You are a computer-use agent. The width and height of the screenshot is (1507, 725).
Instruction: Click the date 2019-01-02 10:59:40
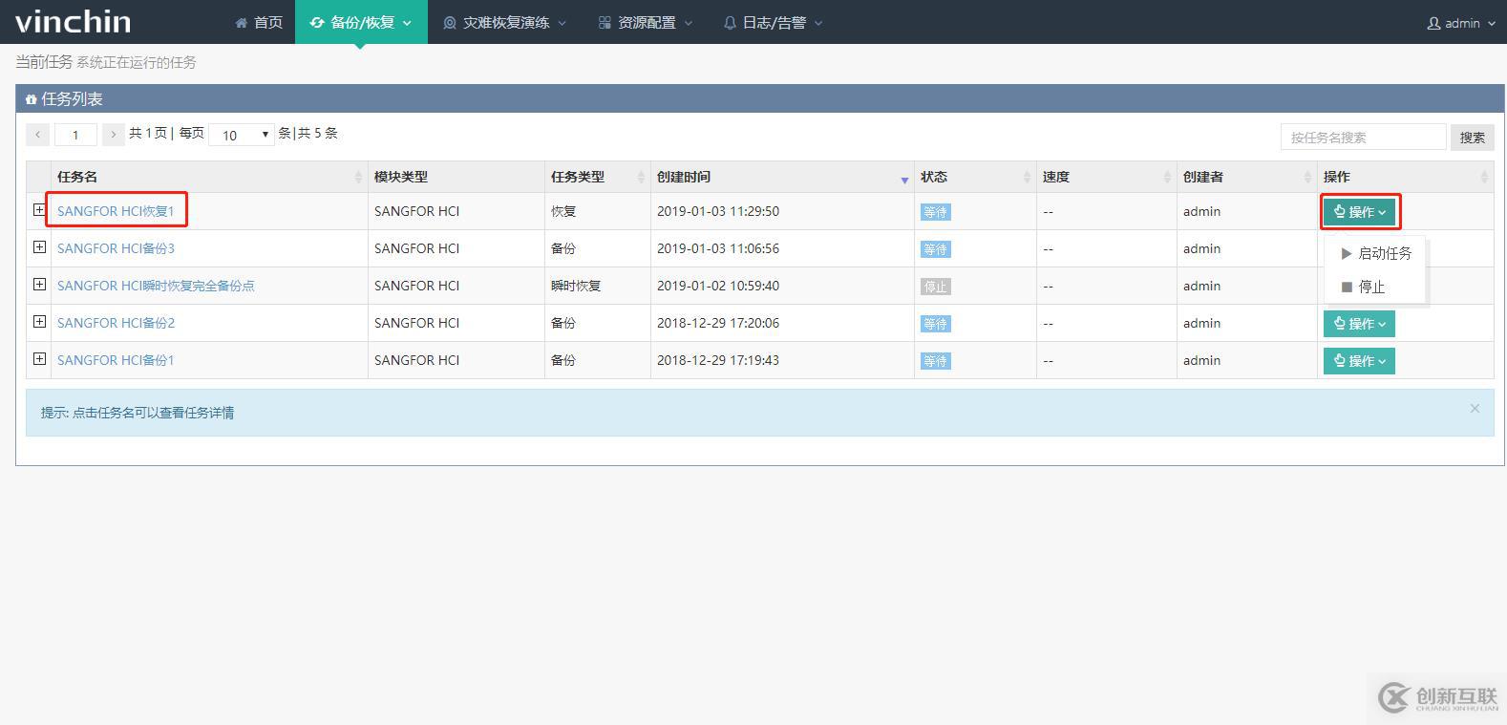coord(718,286)
